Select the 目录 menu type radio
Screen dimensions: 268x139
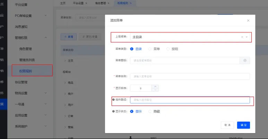[132, 49]
